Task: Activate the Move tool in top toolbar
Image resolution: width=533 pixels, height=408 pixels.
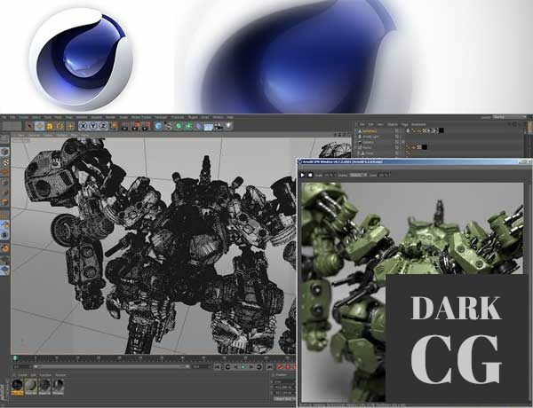Action: point(39,126)
